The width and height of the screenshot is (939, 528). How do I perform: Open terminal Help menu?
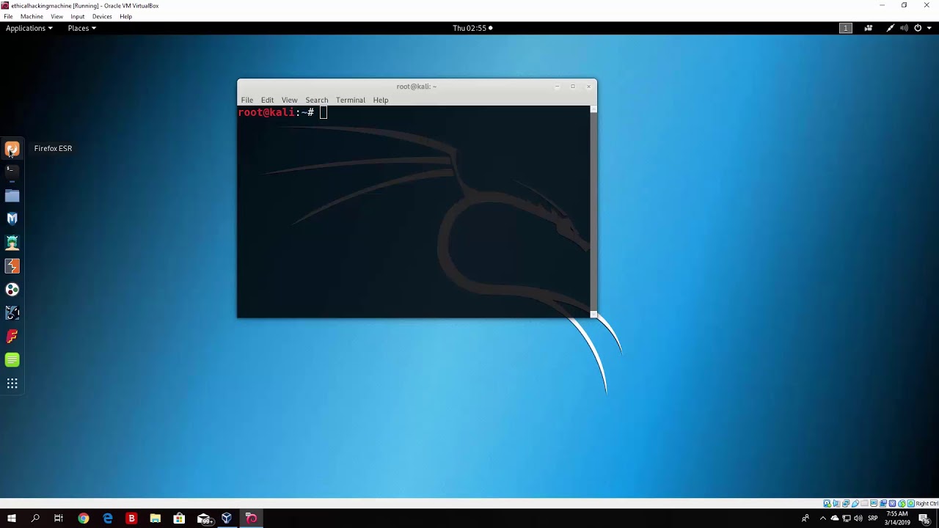point(380,100)
